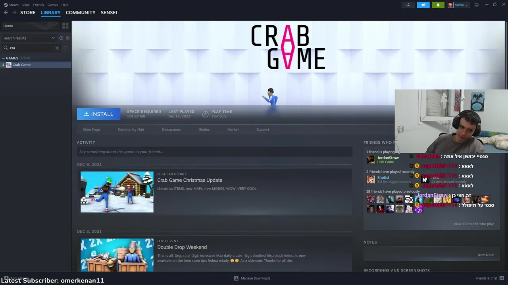Open the Community Hub link

click(x=131, y=129)
